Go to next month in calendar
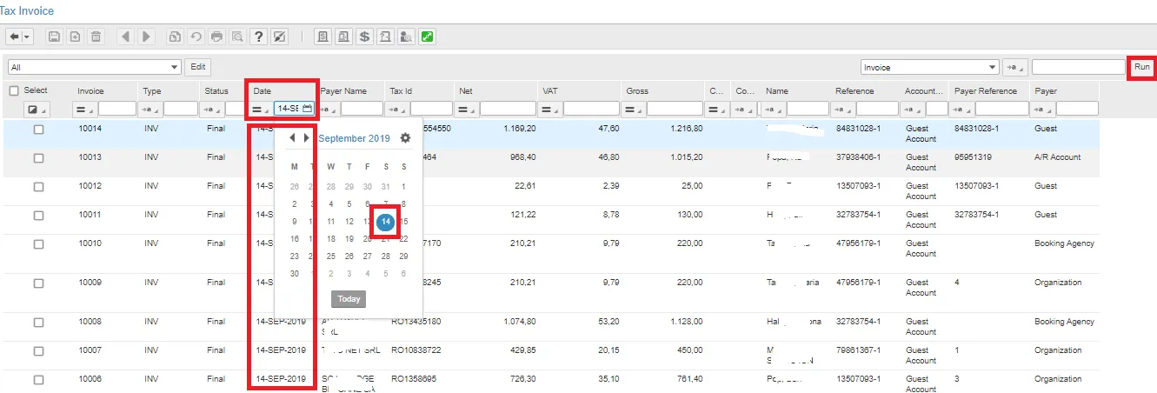The height and width of the screenshot is (393, 1157). click(306, 137)
